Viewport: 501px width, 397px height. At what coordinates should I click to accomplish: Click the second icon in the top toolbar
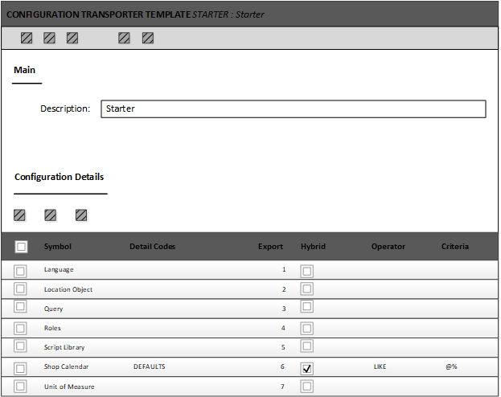[x=49, y=38]
